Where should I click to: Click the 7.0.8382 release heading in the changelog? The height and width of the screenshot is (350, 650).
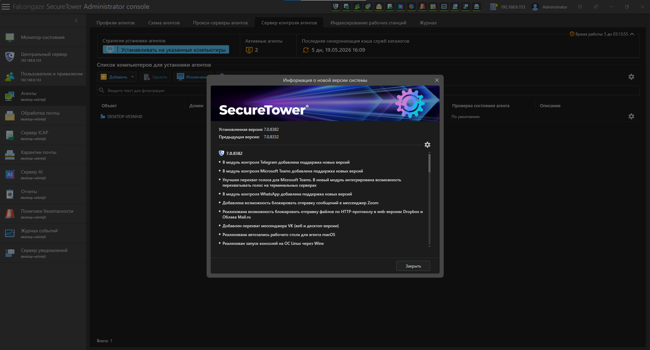234,153
